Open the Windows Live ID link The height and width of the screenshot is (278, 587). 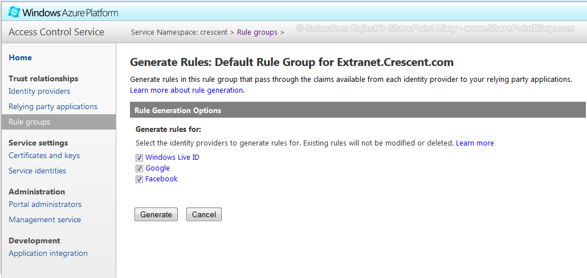[x=172, y=157]
